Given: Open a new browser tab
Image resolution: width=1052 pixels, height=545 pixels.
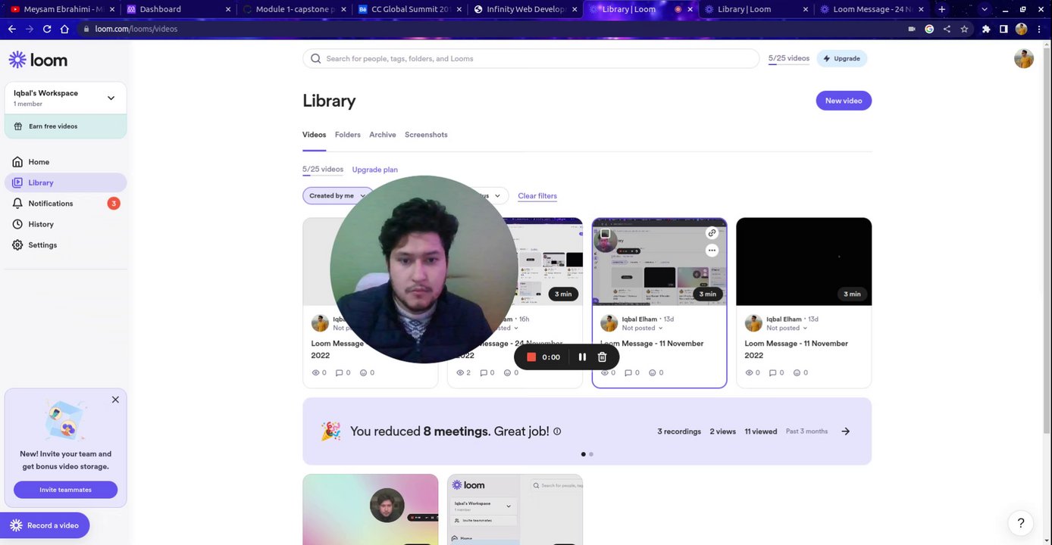Looking at the screenshot, I should (x=941, y=9).
